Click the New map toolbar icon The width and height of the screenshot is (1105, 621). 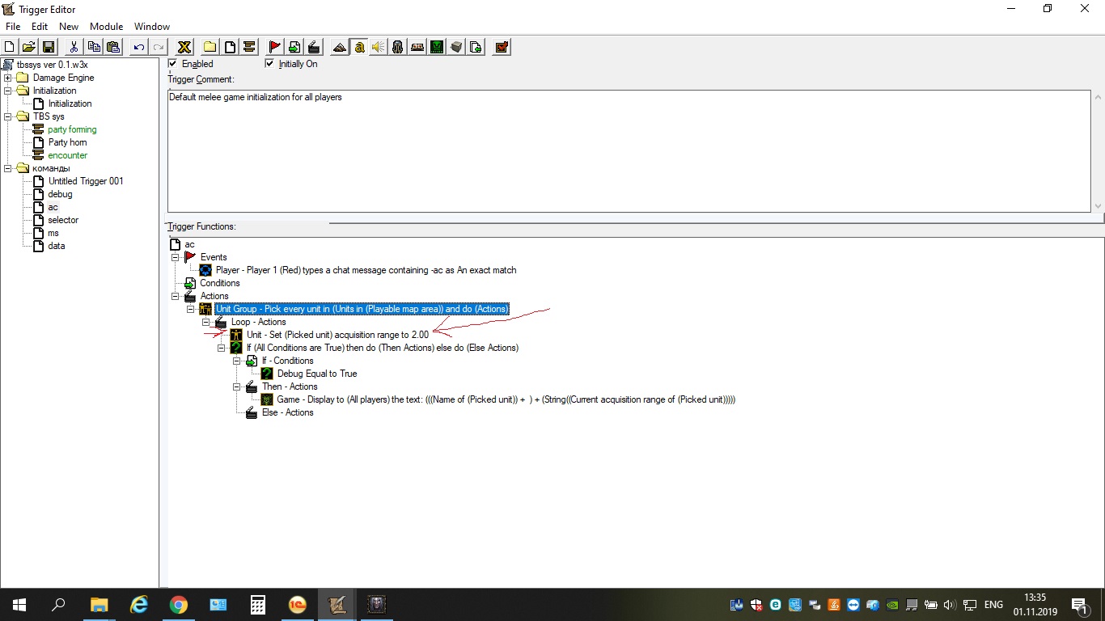(x=10, y=47)
